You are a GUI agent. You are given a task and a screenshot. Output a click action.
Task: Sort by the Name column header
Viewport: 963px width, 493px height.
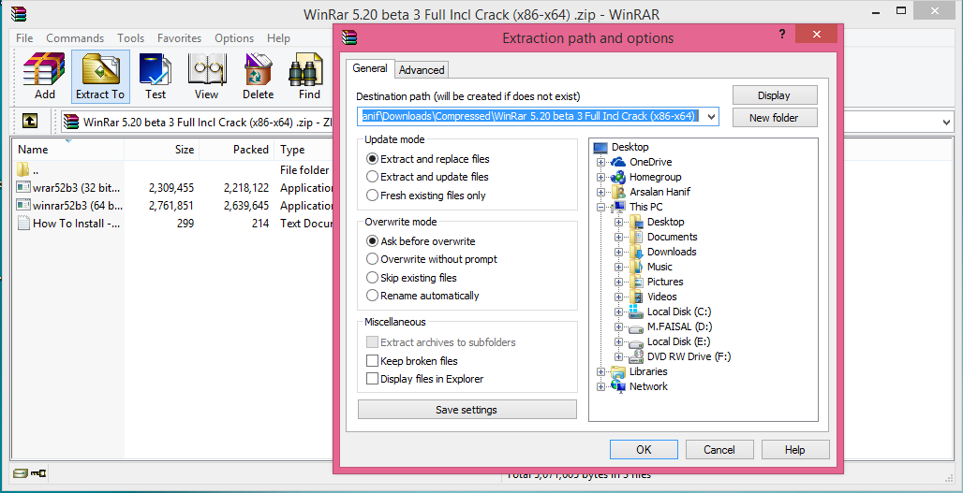tap(67, 150)
